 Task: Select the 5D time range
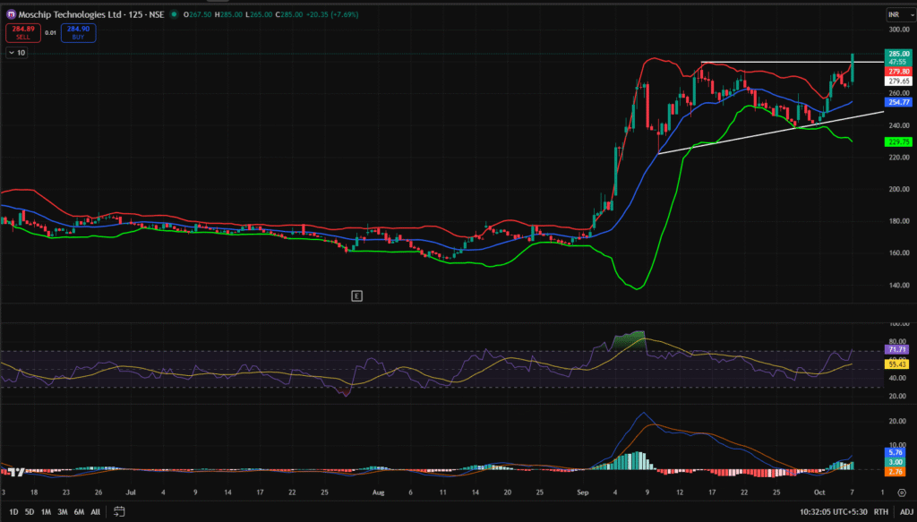(30, 511)
